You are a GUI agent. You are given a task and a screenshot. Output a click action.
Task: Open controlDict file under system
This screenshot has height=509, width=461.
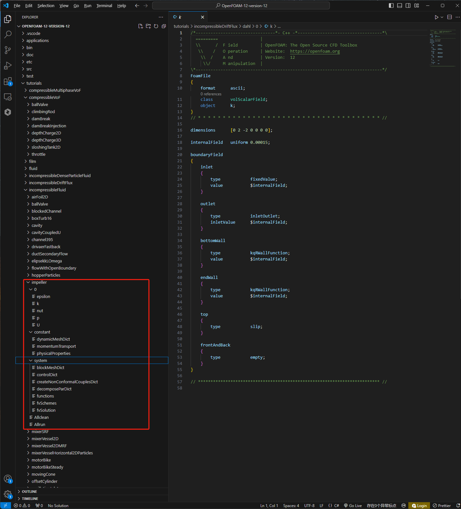47,375
